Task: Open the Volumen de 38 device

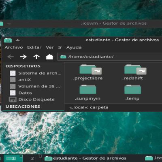Action: tap(35, 86)
